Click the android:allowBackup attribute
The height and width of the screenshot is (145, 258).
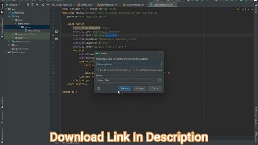[87, 28]
